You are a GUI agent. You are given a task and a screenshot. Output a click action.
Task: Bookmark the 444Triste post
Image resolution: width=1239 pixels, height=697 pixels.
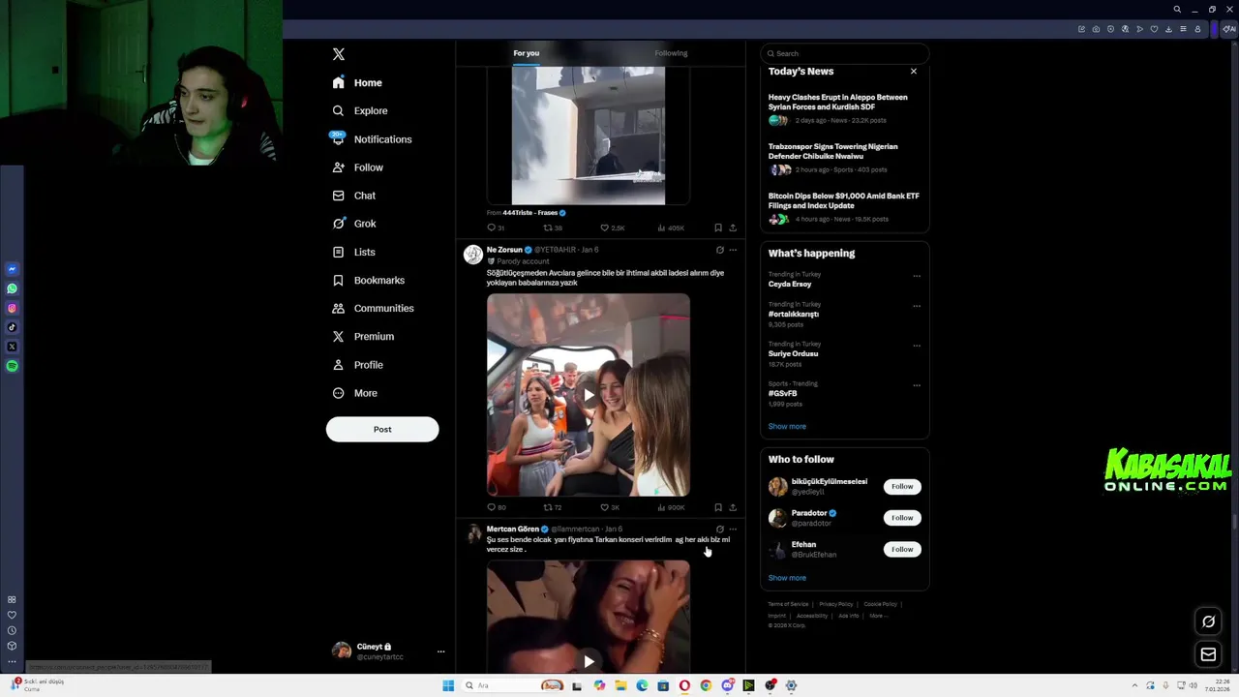coord(717,228)
